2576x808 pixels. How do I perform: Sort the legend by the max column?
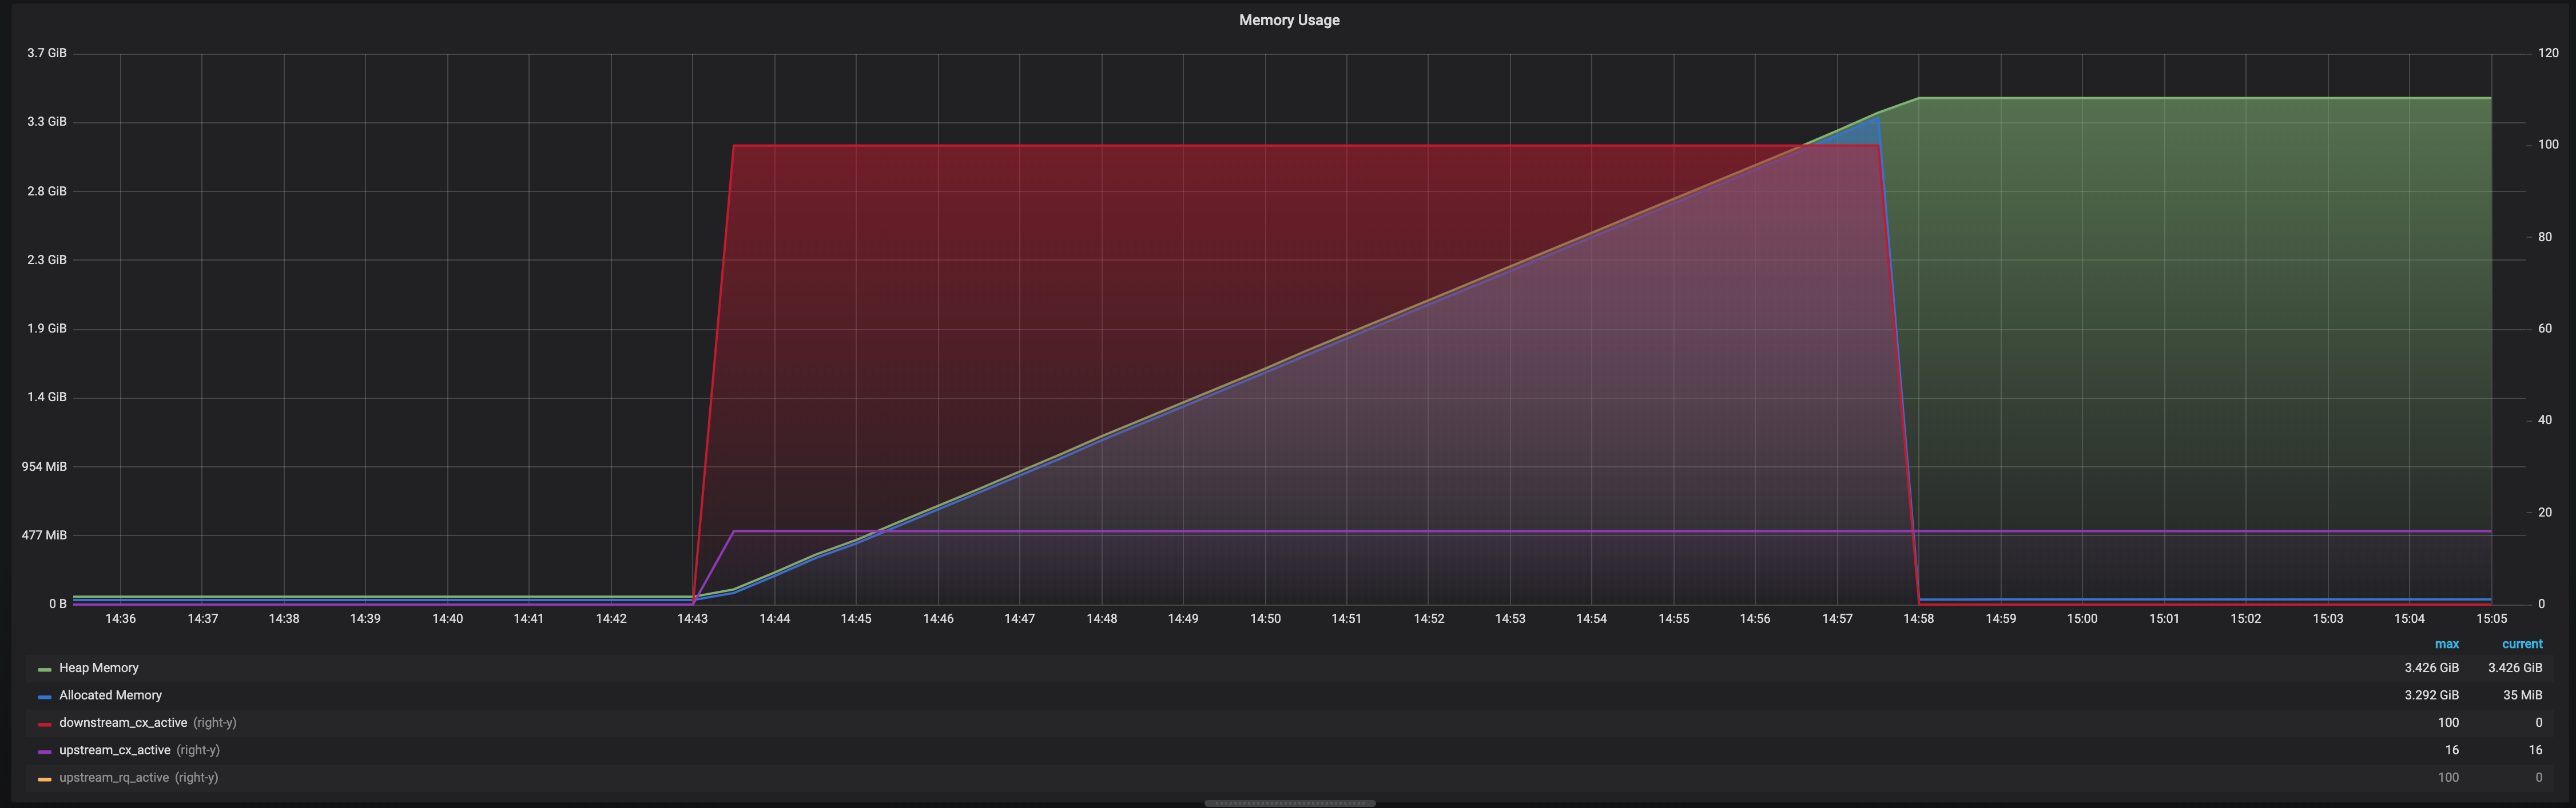(2447, 643)
